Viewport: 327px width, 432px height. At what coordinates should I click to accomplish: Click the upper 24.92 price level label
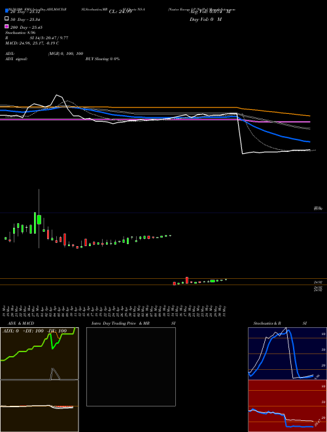point(318,282)
